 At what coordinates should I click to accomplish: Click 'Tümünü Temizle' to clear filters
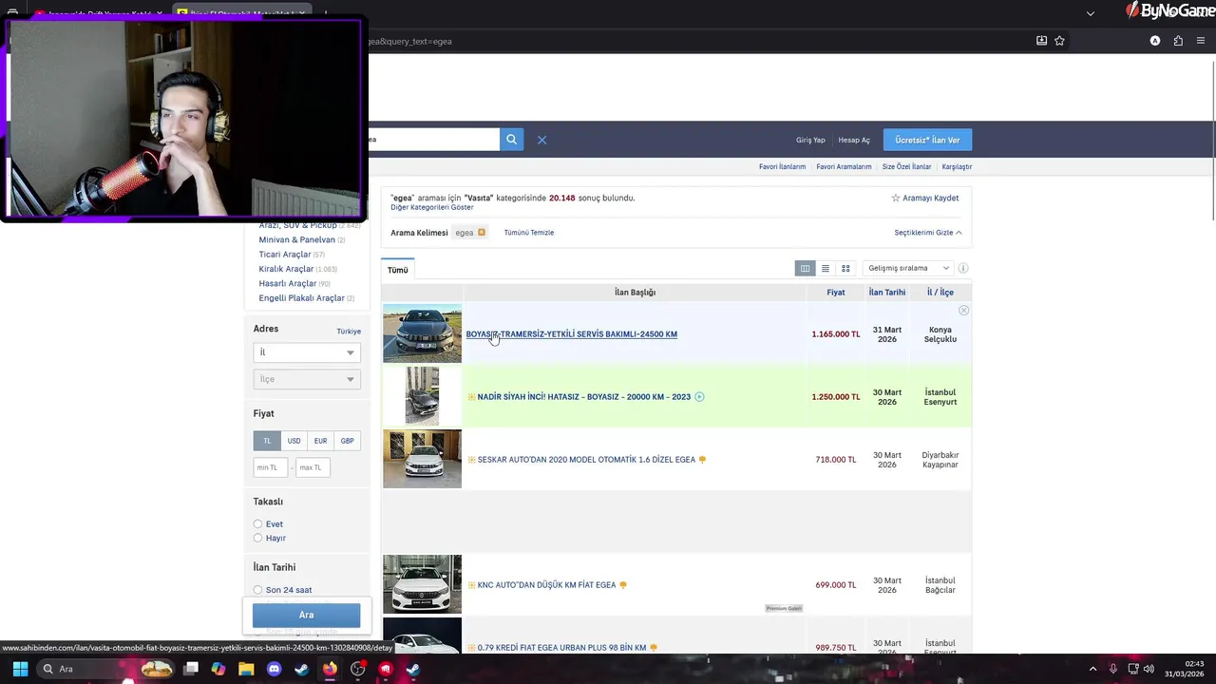[529, 233]
